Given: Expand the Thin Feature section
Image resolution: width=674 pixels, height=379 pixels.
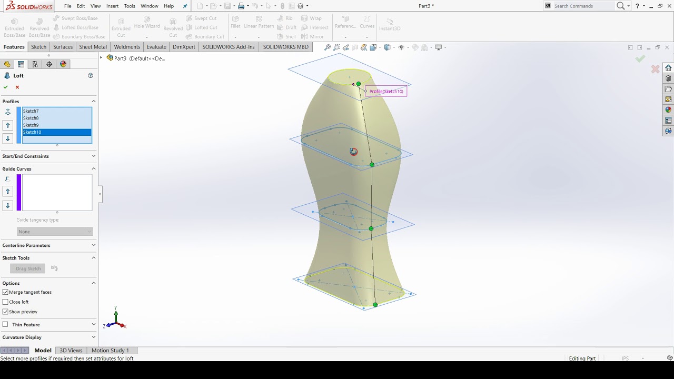Looking at the screenshot, I should pos(94,325).
